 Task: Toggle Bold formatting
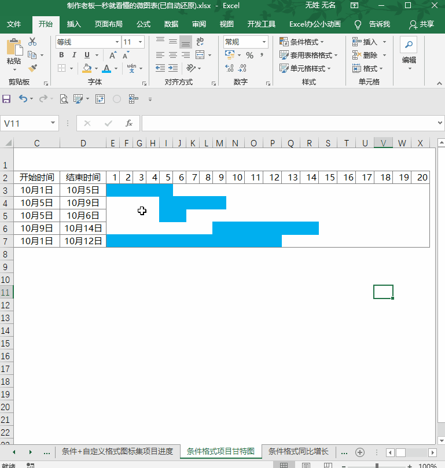[61, 55]
